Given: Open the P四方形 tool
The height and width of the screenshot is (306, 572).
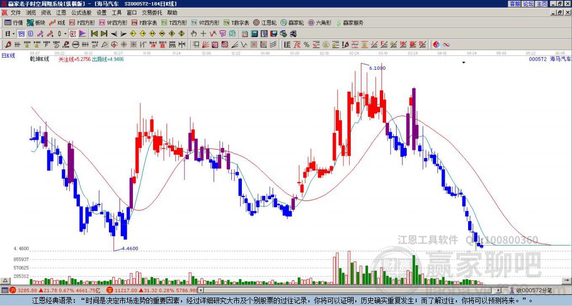Looking at the screenshot, I should (x=82, y=22).
